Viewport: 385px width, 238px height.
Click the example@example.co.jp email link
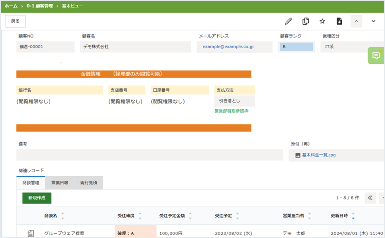pos(228,47)
